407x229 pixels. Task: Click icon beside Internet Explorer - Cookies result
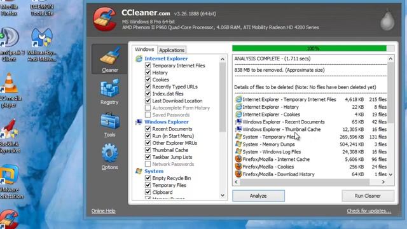pyautogui.click(x=238, y=114)
